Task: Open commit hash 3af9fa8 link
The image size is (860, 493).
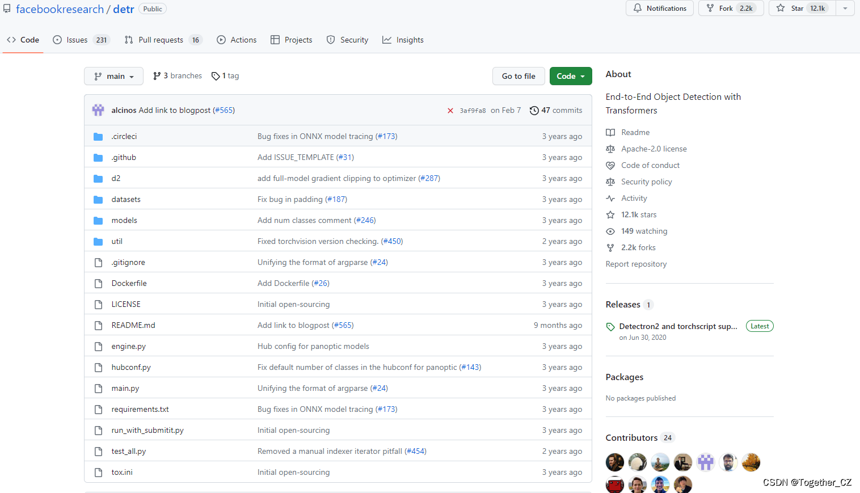Action: [x=473, y=111]
